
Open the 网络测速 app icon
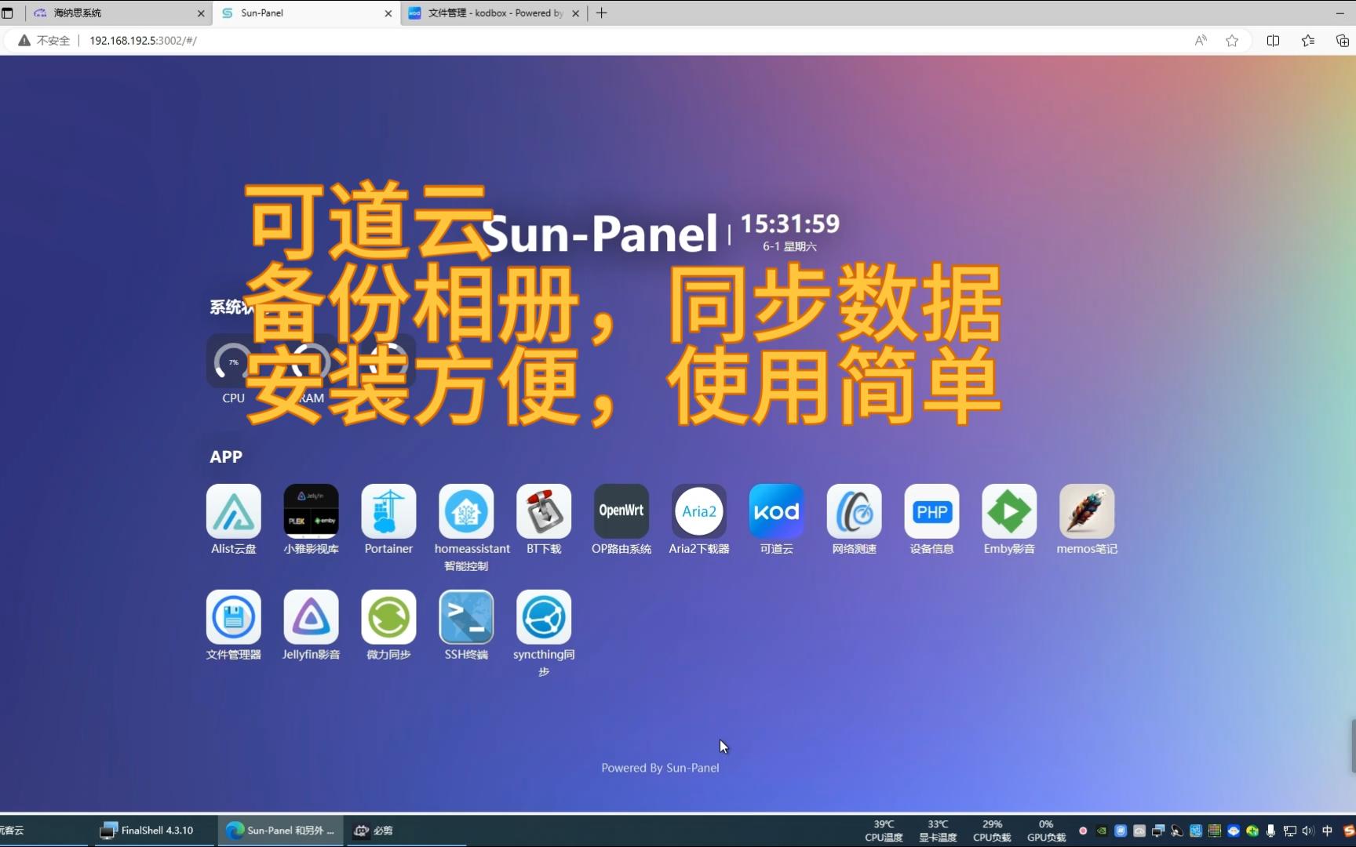click(854, 511)
